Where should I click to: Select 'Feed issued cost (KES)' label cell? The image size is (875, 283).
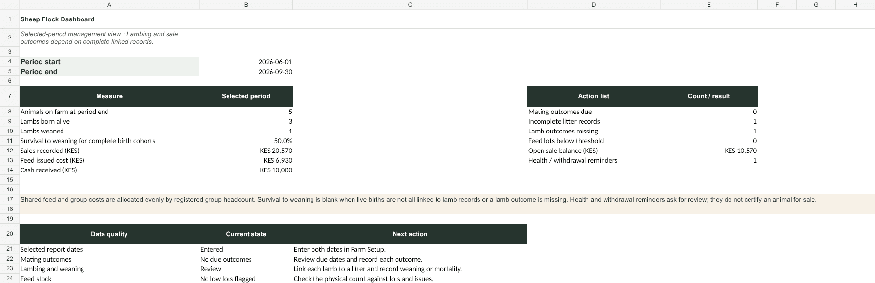(109, 160)
